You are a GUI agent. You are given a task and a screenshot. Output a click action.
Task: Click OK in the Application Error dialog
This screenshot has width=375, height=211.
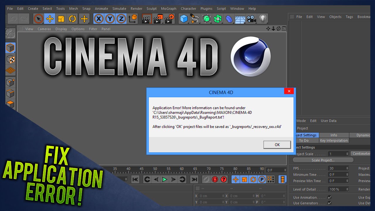point(277,145)
